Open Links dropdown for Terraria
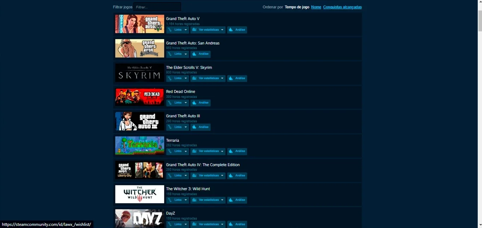 (x=177, y=152)
